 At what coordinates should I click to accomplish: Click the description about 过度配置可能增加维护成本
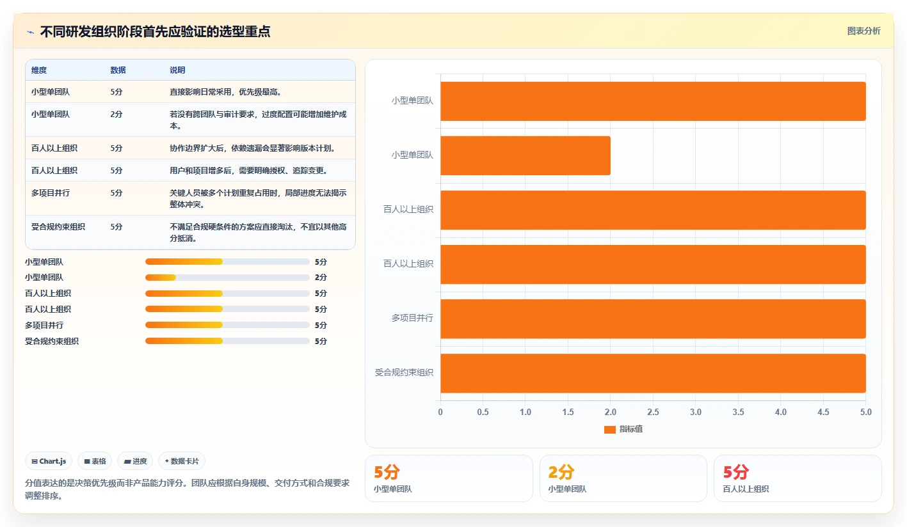pos(258,120)
